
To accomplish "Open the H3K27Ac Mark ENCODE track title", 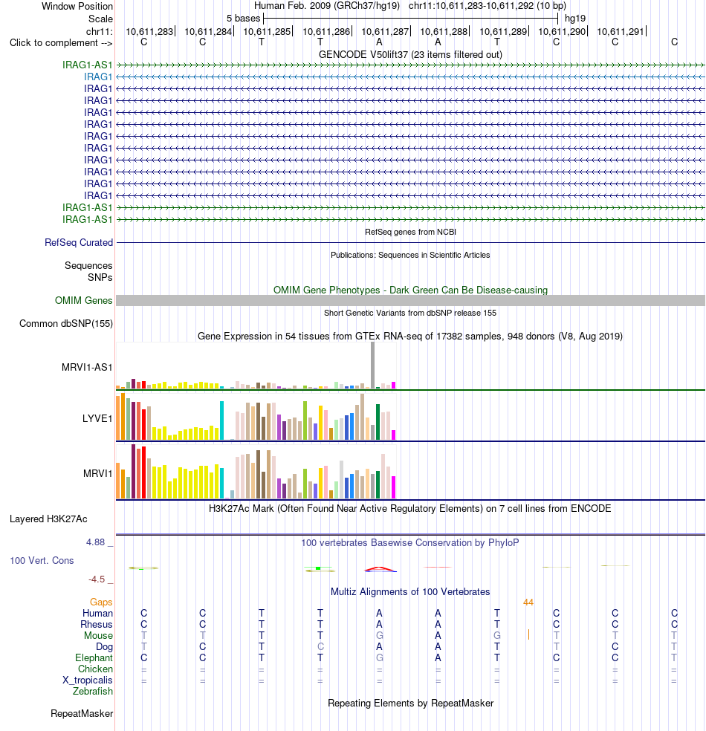I will point(410,509).
